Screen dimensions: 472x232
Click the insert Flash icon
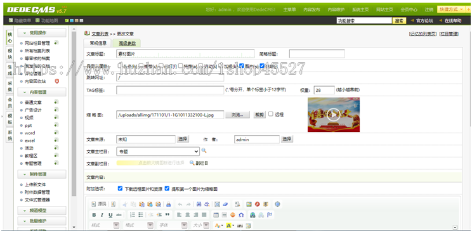point(257,204)
